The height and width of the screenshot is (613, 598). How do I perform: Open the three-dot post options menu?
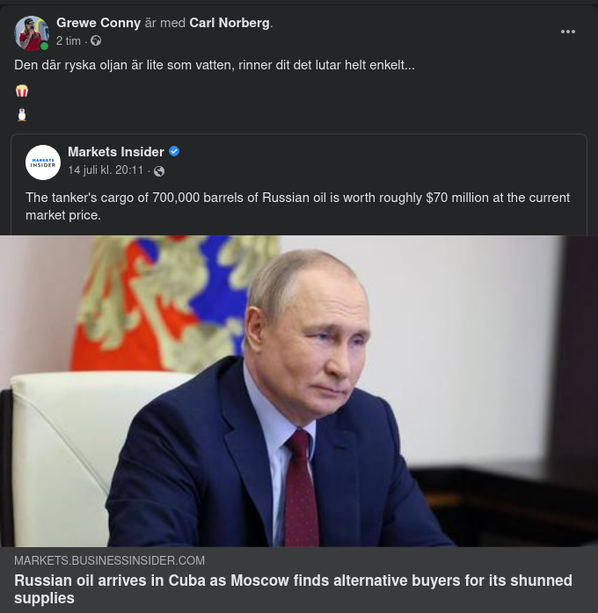(568, 32)
